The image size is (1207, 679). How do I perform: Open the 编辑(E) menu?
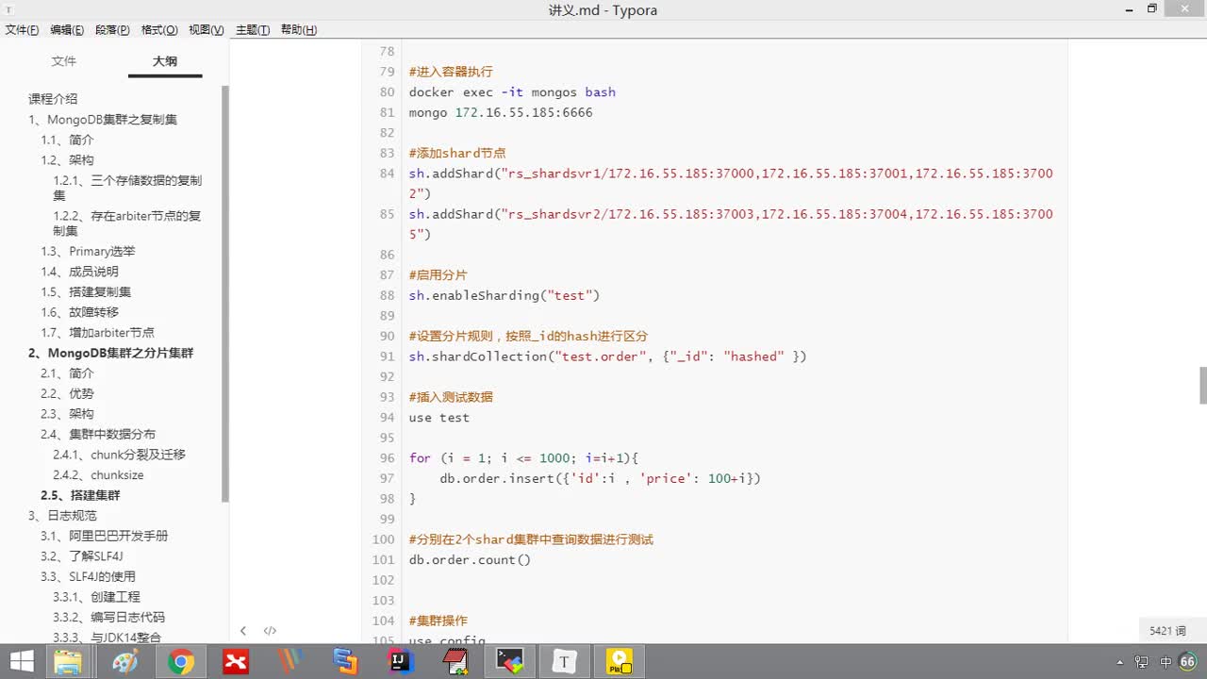[67, 30]
